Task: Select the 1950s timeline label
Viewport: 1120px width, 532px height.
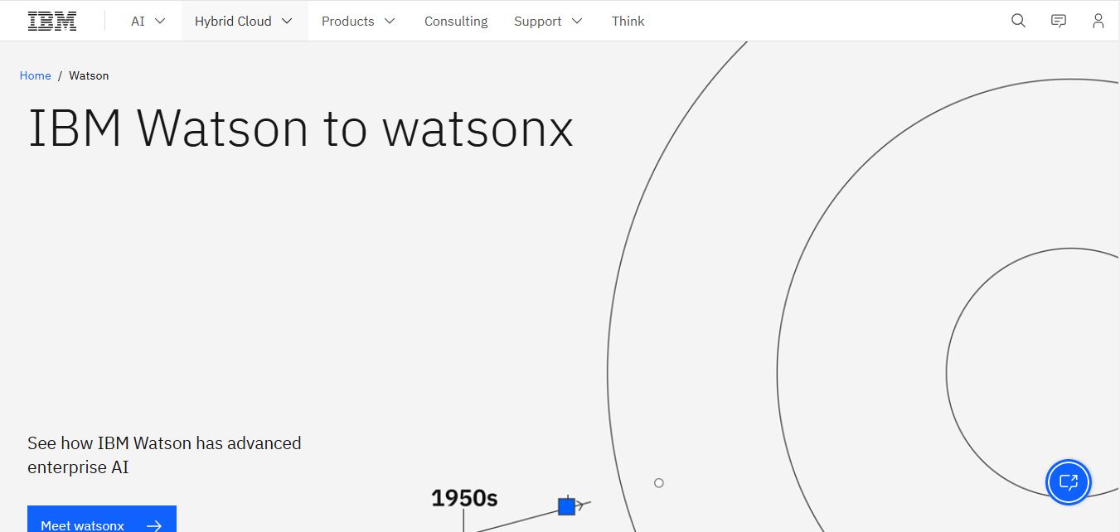Action: tap(464, 498)
